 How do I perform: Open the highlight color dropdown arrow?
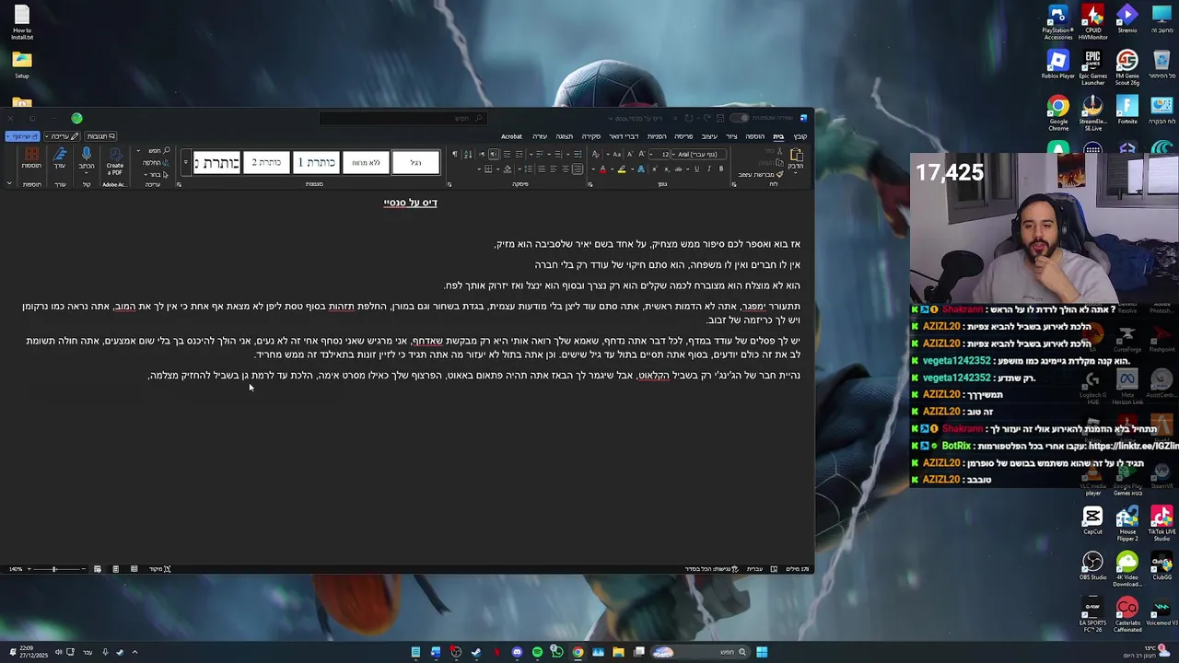tap(613, 169)
